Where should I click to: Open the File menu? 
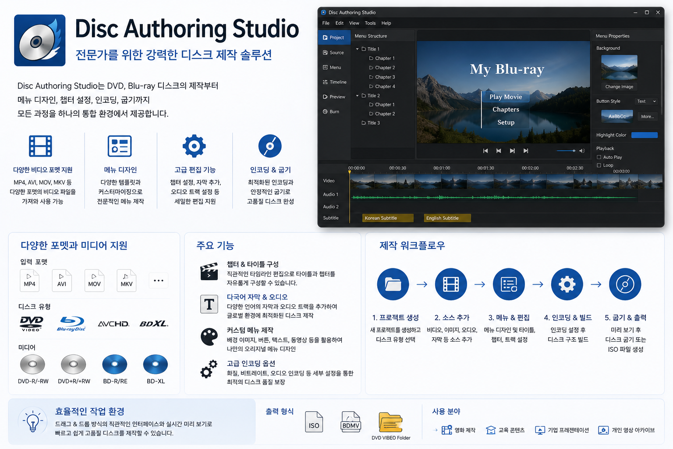pyautogui.click(x=326, y=23)
